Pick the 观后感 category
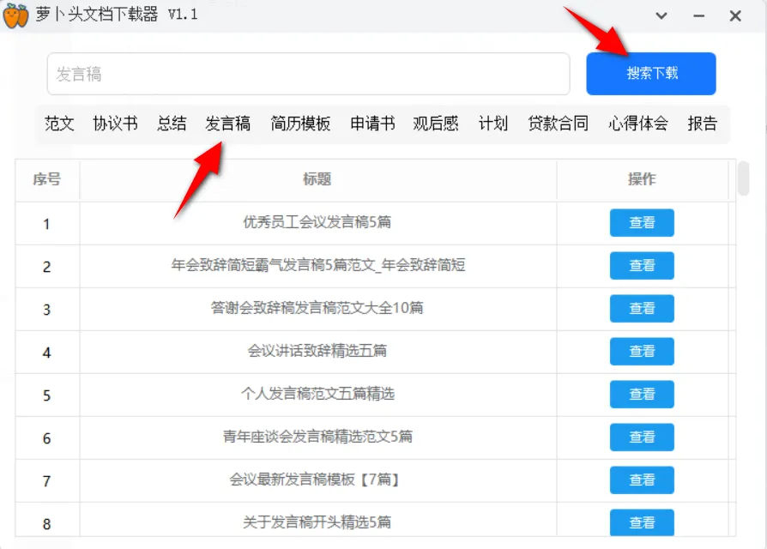 [x=436, y=124]
